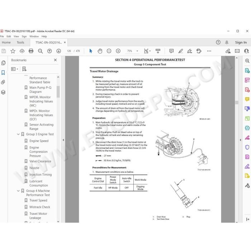Open Protect shield tool in right pane

point(247,147)
